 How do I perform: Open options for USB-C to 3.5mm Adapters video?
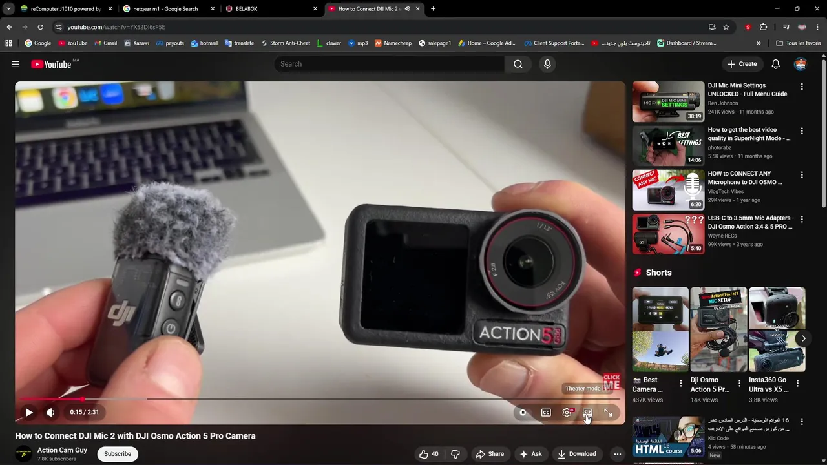(802, 220)
